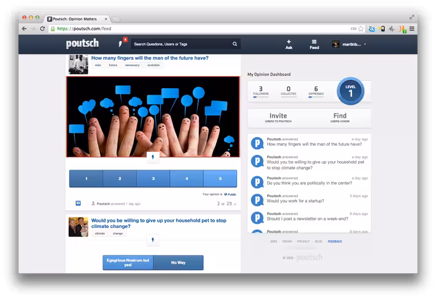Click the Ask plus icon
The image size is (436, 299).
click(x=289, y=42)
